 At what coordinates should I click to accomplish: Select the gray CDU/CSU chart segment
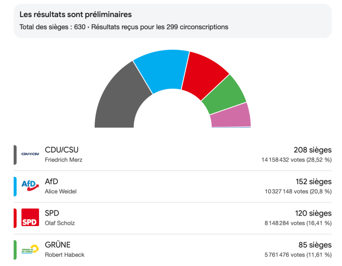tap(117, 100)
